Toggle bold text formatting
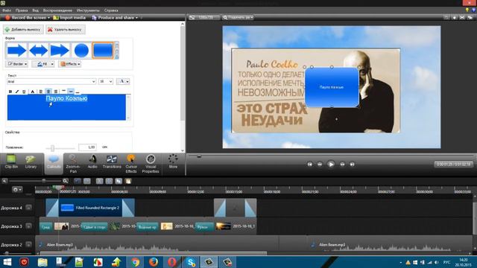This screenshot has height=268, width=477. [x=10, y=92]
